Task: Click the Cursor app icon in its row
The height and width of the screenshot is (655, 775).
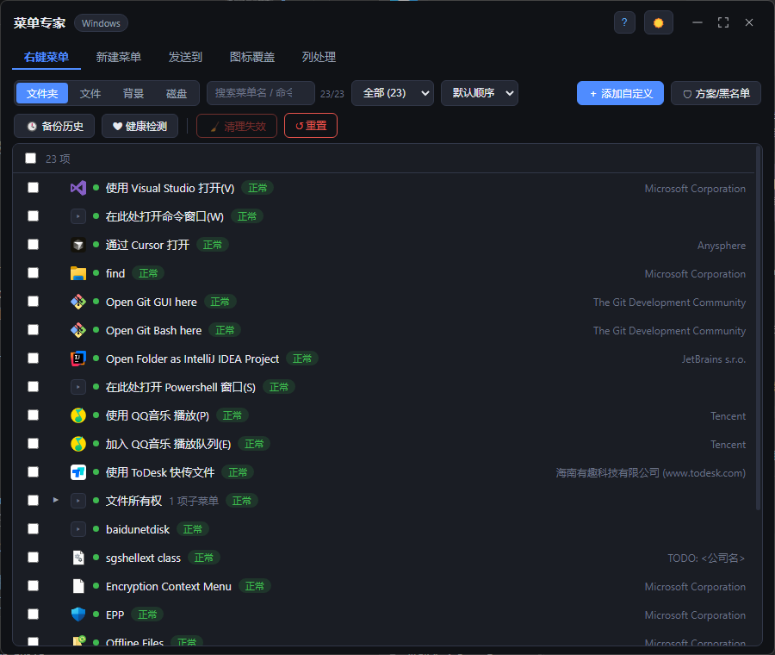Action: click(78, 245)
